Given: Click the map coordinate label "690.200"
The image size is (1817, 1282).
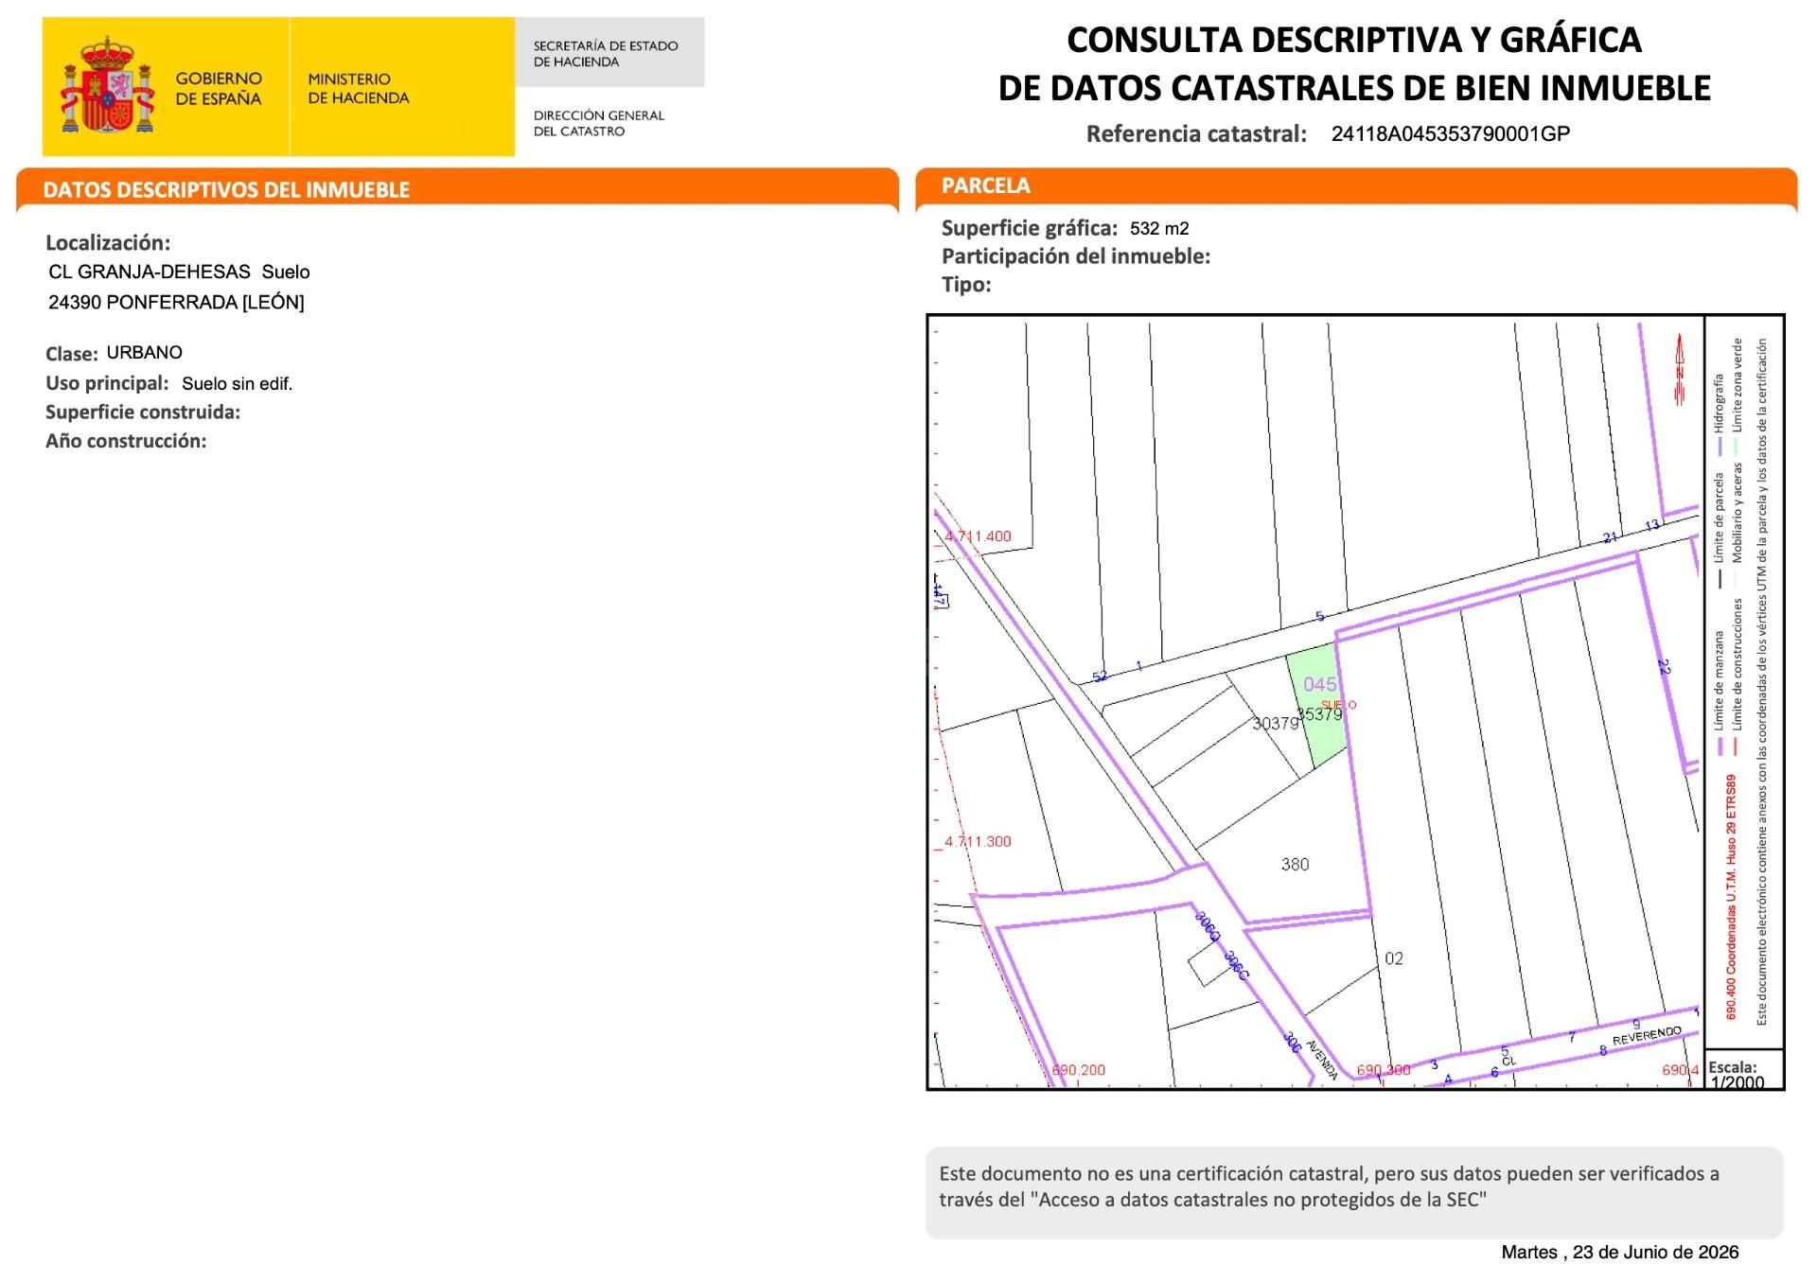Looking at the screenshot, I should [1078, 1070].
